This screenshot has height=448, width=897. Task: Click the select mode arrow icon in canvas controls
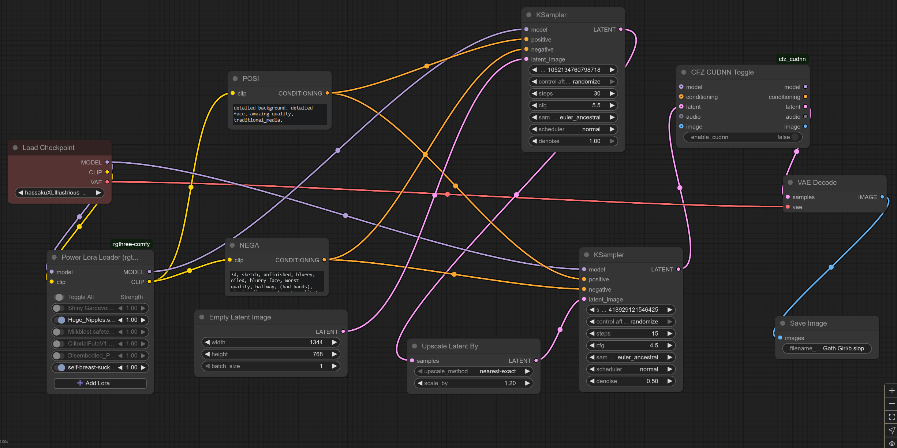pyautogui.click(x=892, y=430)
